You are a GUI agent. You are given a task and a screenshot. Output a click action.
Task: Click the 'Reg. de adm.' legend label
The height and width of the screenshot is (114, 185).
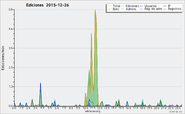click(x=154, y=9)
